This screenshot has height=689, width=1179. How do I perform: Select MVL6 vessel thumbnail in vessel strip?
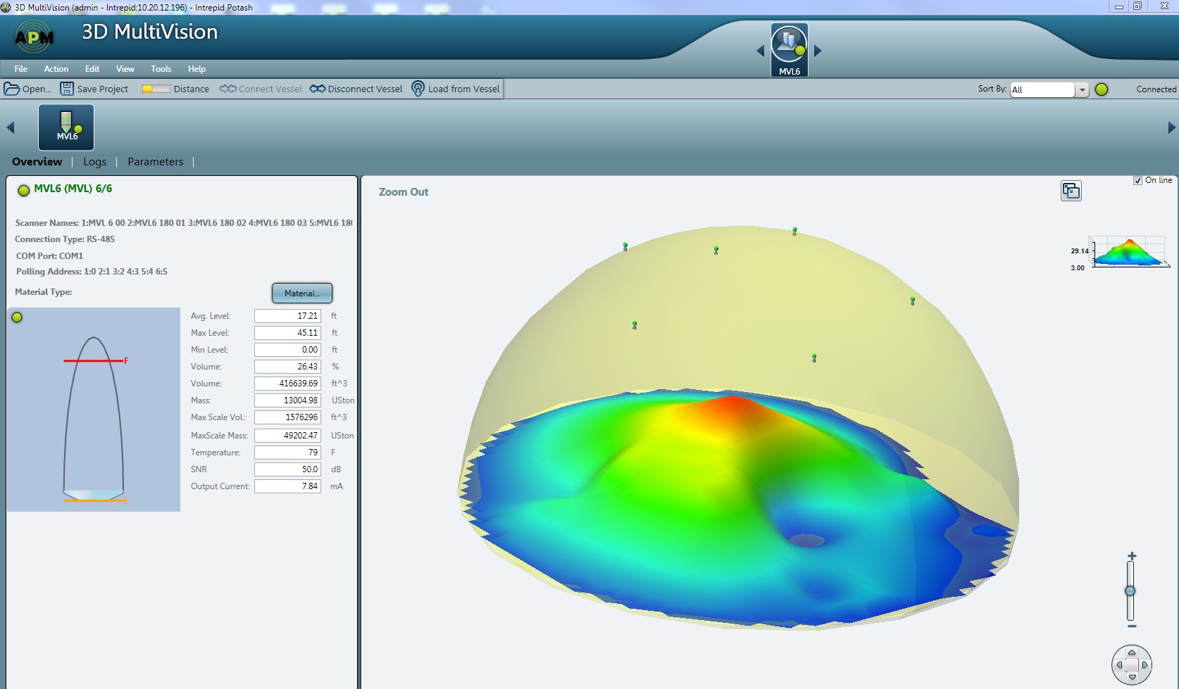click(x=66, y=127)
